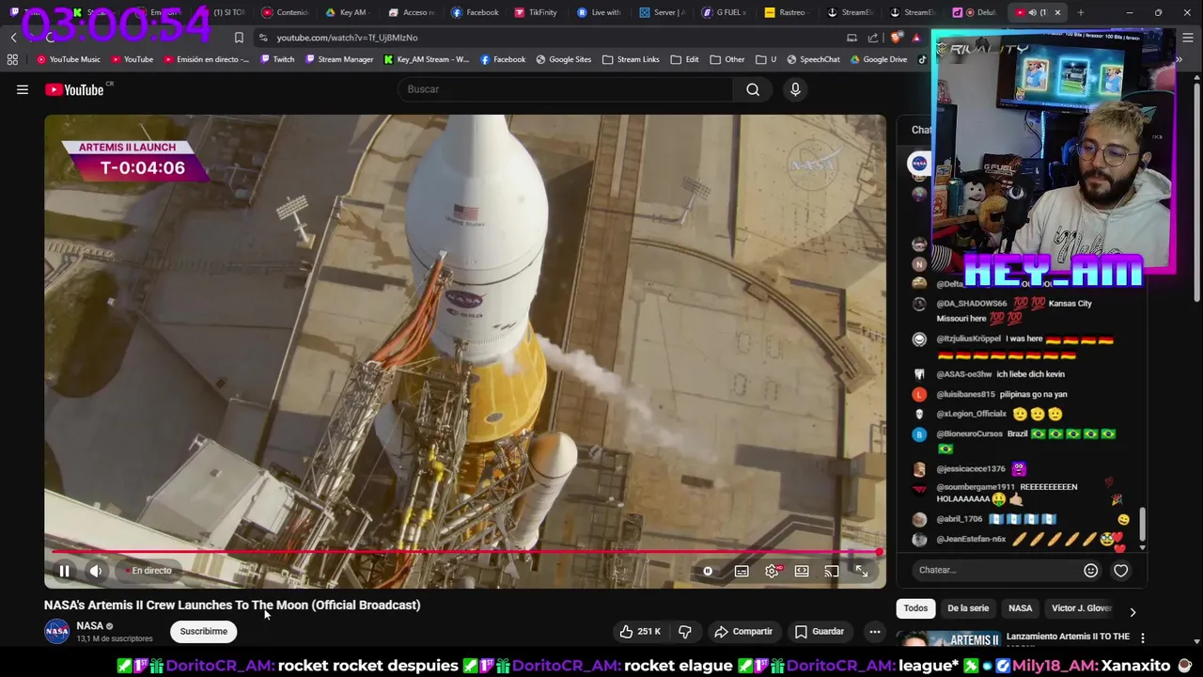Toggle the autoplay switch in player

coord(708,571)
